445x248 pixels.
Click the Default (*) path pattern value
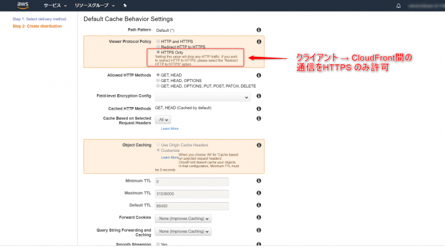pyautogui.click(x=165, y=30)
